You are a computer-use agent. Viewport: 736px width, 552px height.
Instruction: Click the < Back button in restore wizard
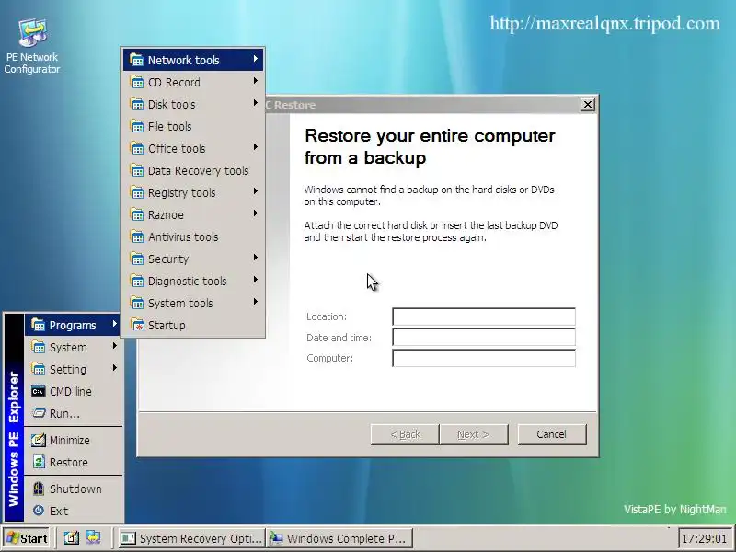tap(405, 434)
